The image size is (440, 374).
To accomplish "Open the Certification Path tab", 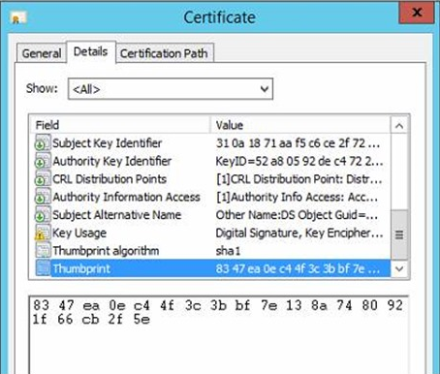I will coord(164,53).
